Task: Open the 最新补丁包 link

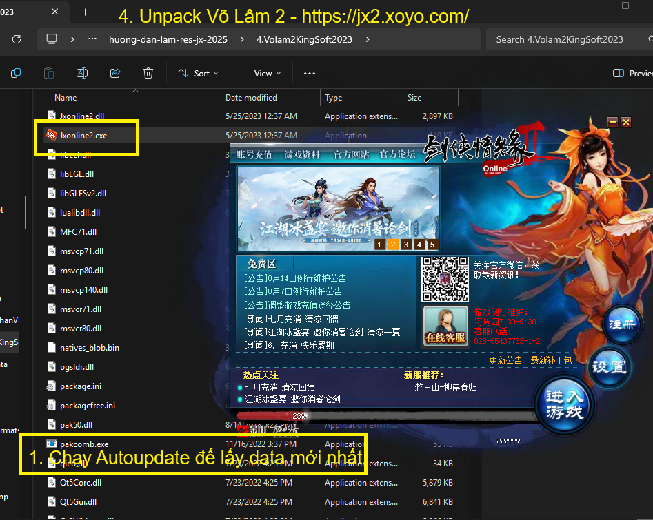Action: (x=551, y=360)
